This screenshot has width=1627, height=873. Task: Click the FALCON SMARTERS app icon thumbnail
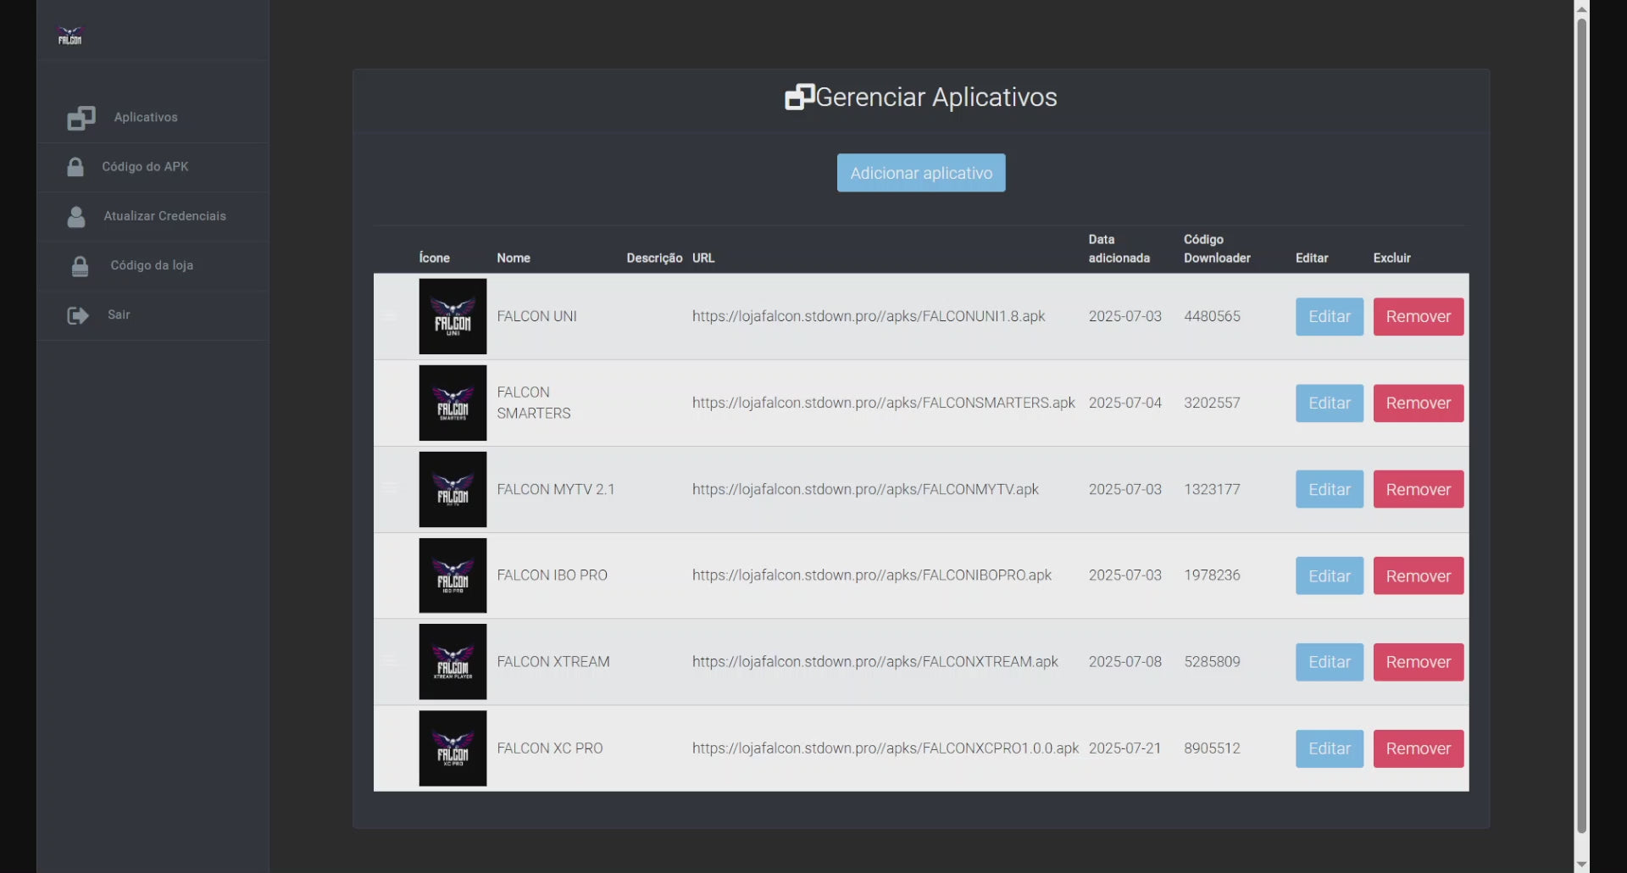coord(453,403)
